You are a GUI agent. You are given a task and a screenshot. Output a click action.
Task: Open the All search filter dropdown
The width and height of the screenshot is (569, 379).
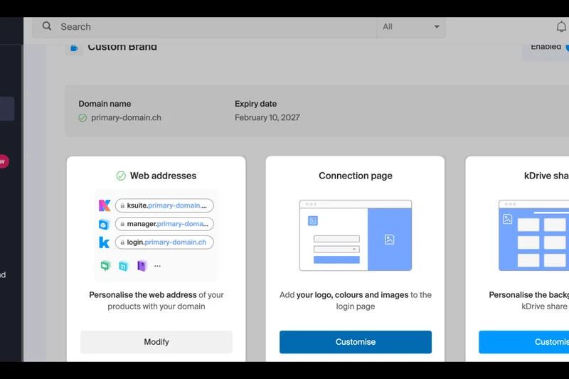[411, 27]
